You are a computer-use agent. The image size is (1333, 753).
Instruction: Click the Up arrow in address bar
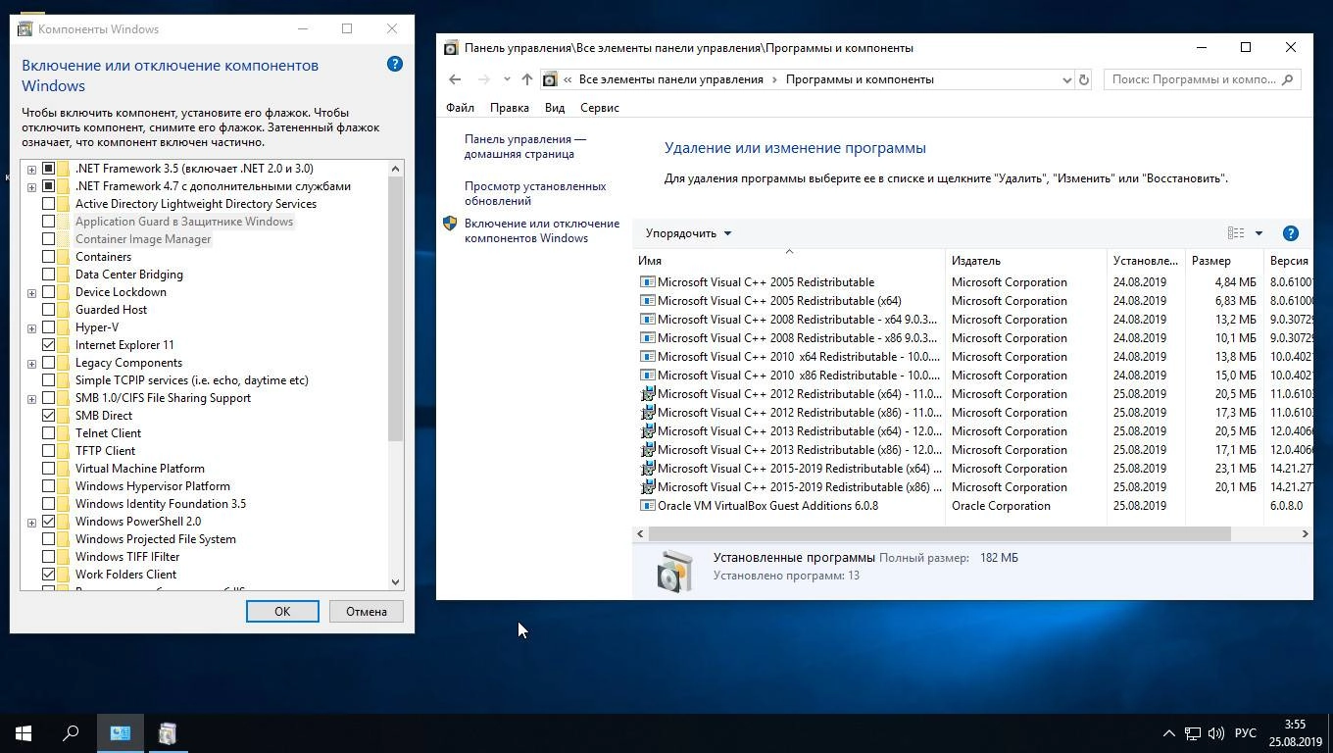point(527,79)
